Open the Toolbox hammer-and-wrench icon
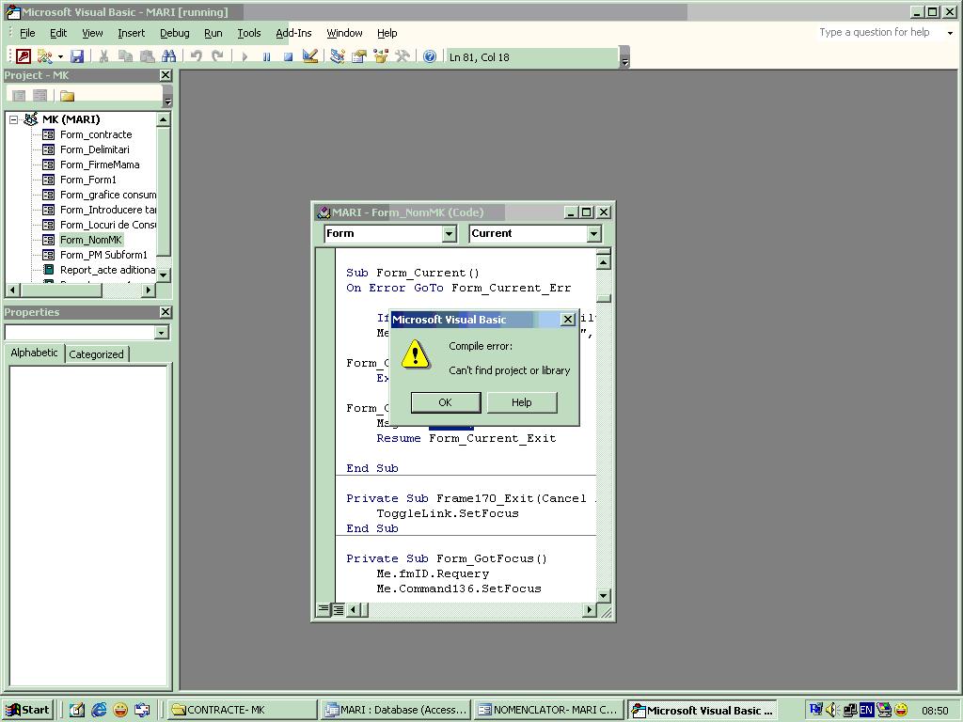This screenshot has height=722, width=963. tap(403, 56)
